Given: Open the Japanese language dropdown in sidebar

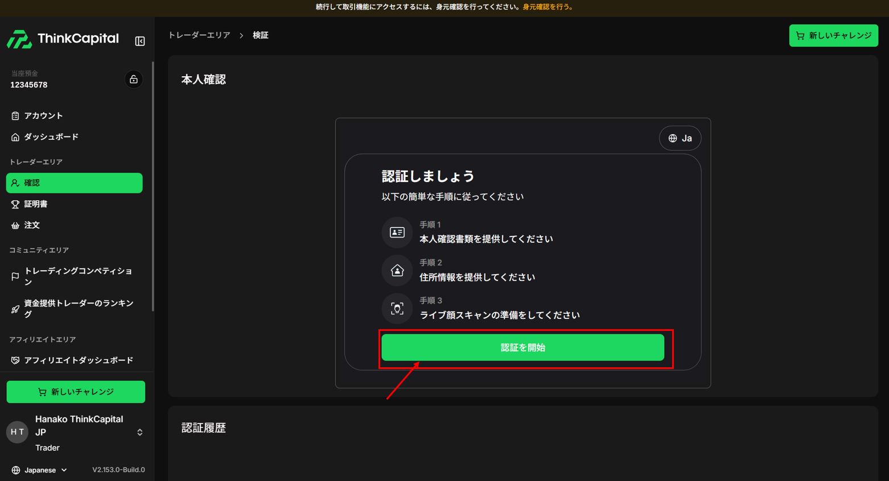Looking at the screenshot, I should click(40, 470).
